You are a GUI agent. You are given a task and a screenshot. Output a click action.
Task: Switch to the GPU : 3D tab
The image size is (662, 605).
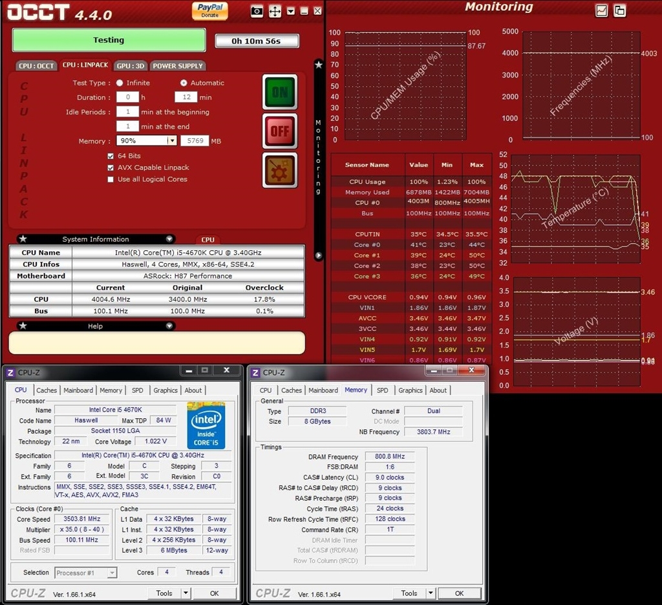coord(131,66)
